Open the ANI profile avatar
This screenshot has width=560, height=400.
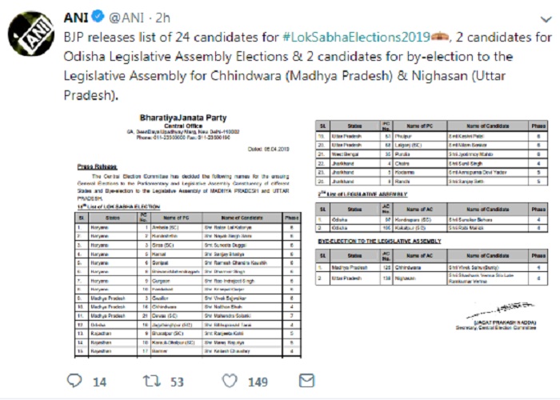pyautogui.click(x=31, y=34)
